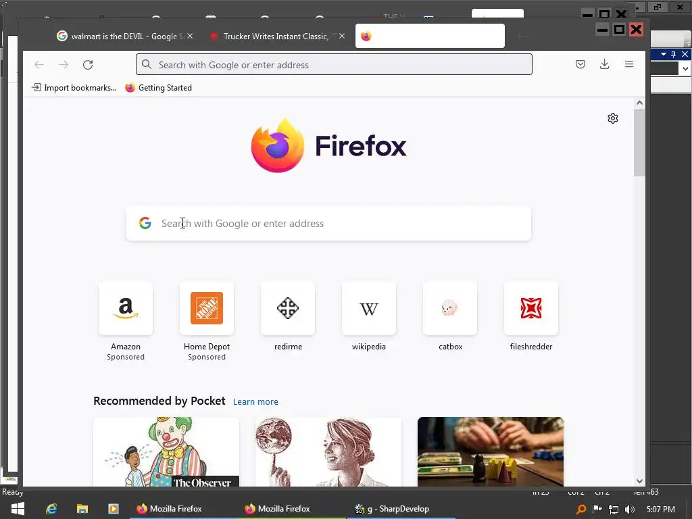The height and width of the screenshot is (519, 692).
Task: Open a new tab with plus button
Action: click(520, 36)
